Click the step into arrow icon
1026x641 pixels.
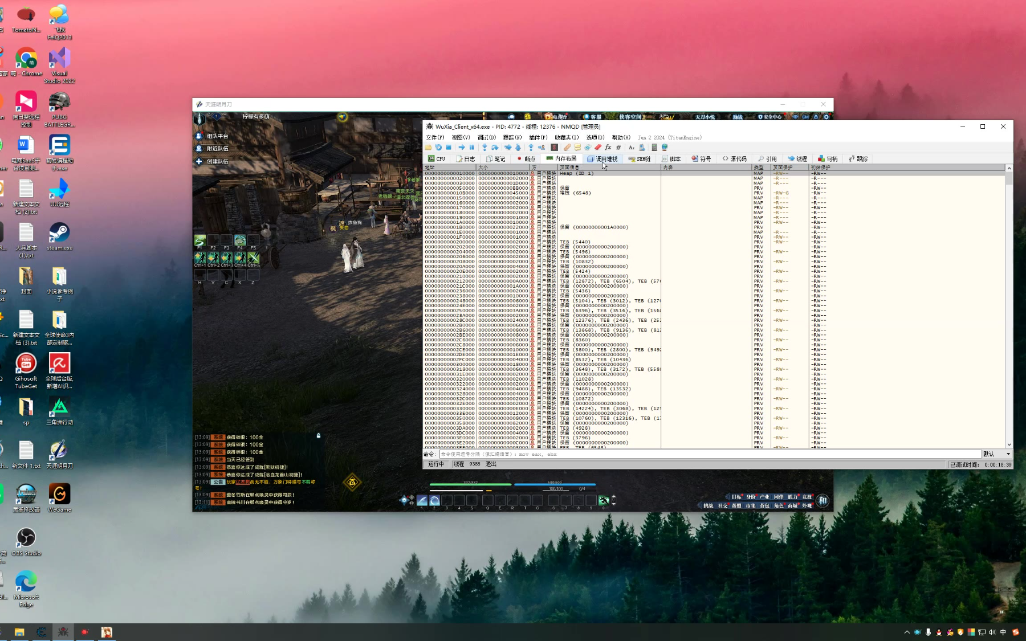tap(484, 148)
